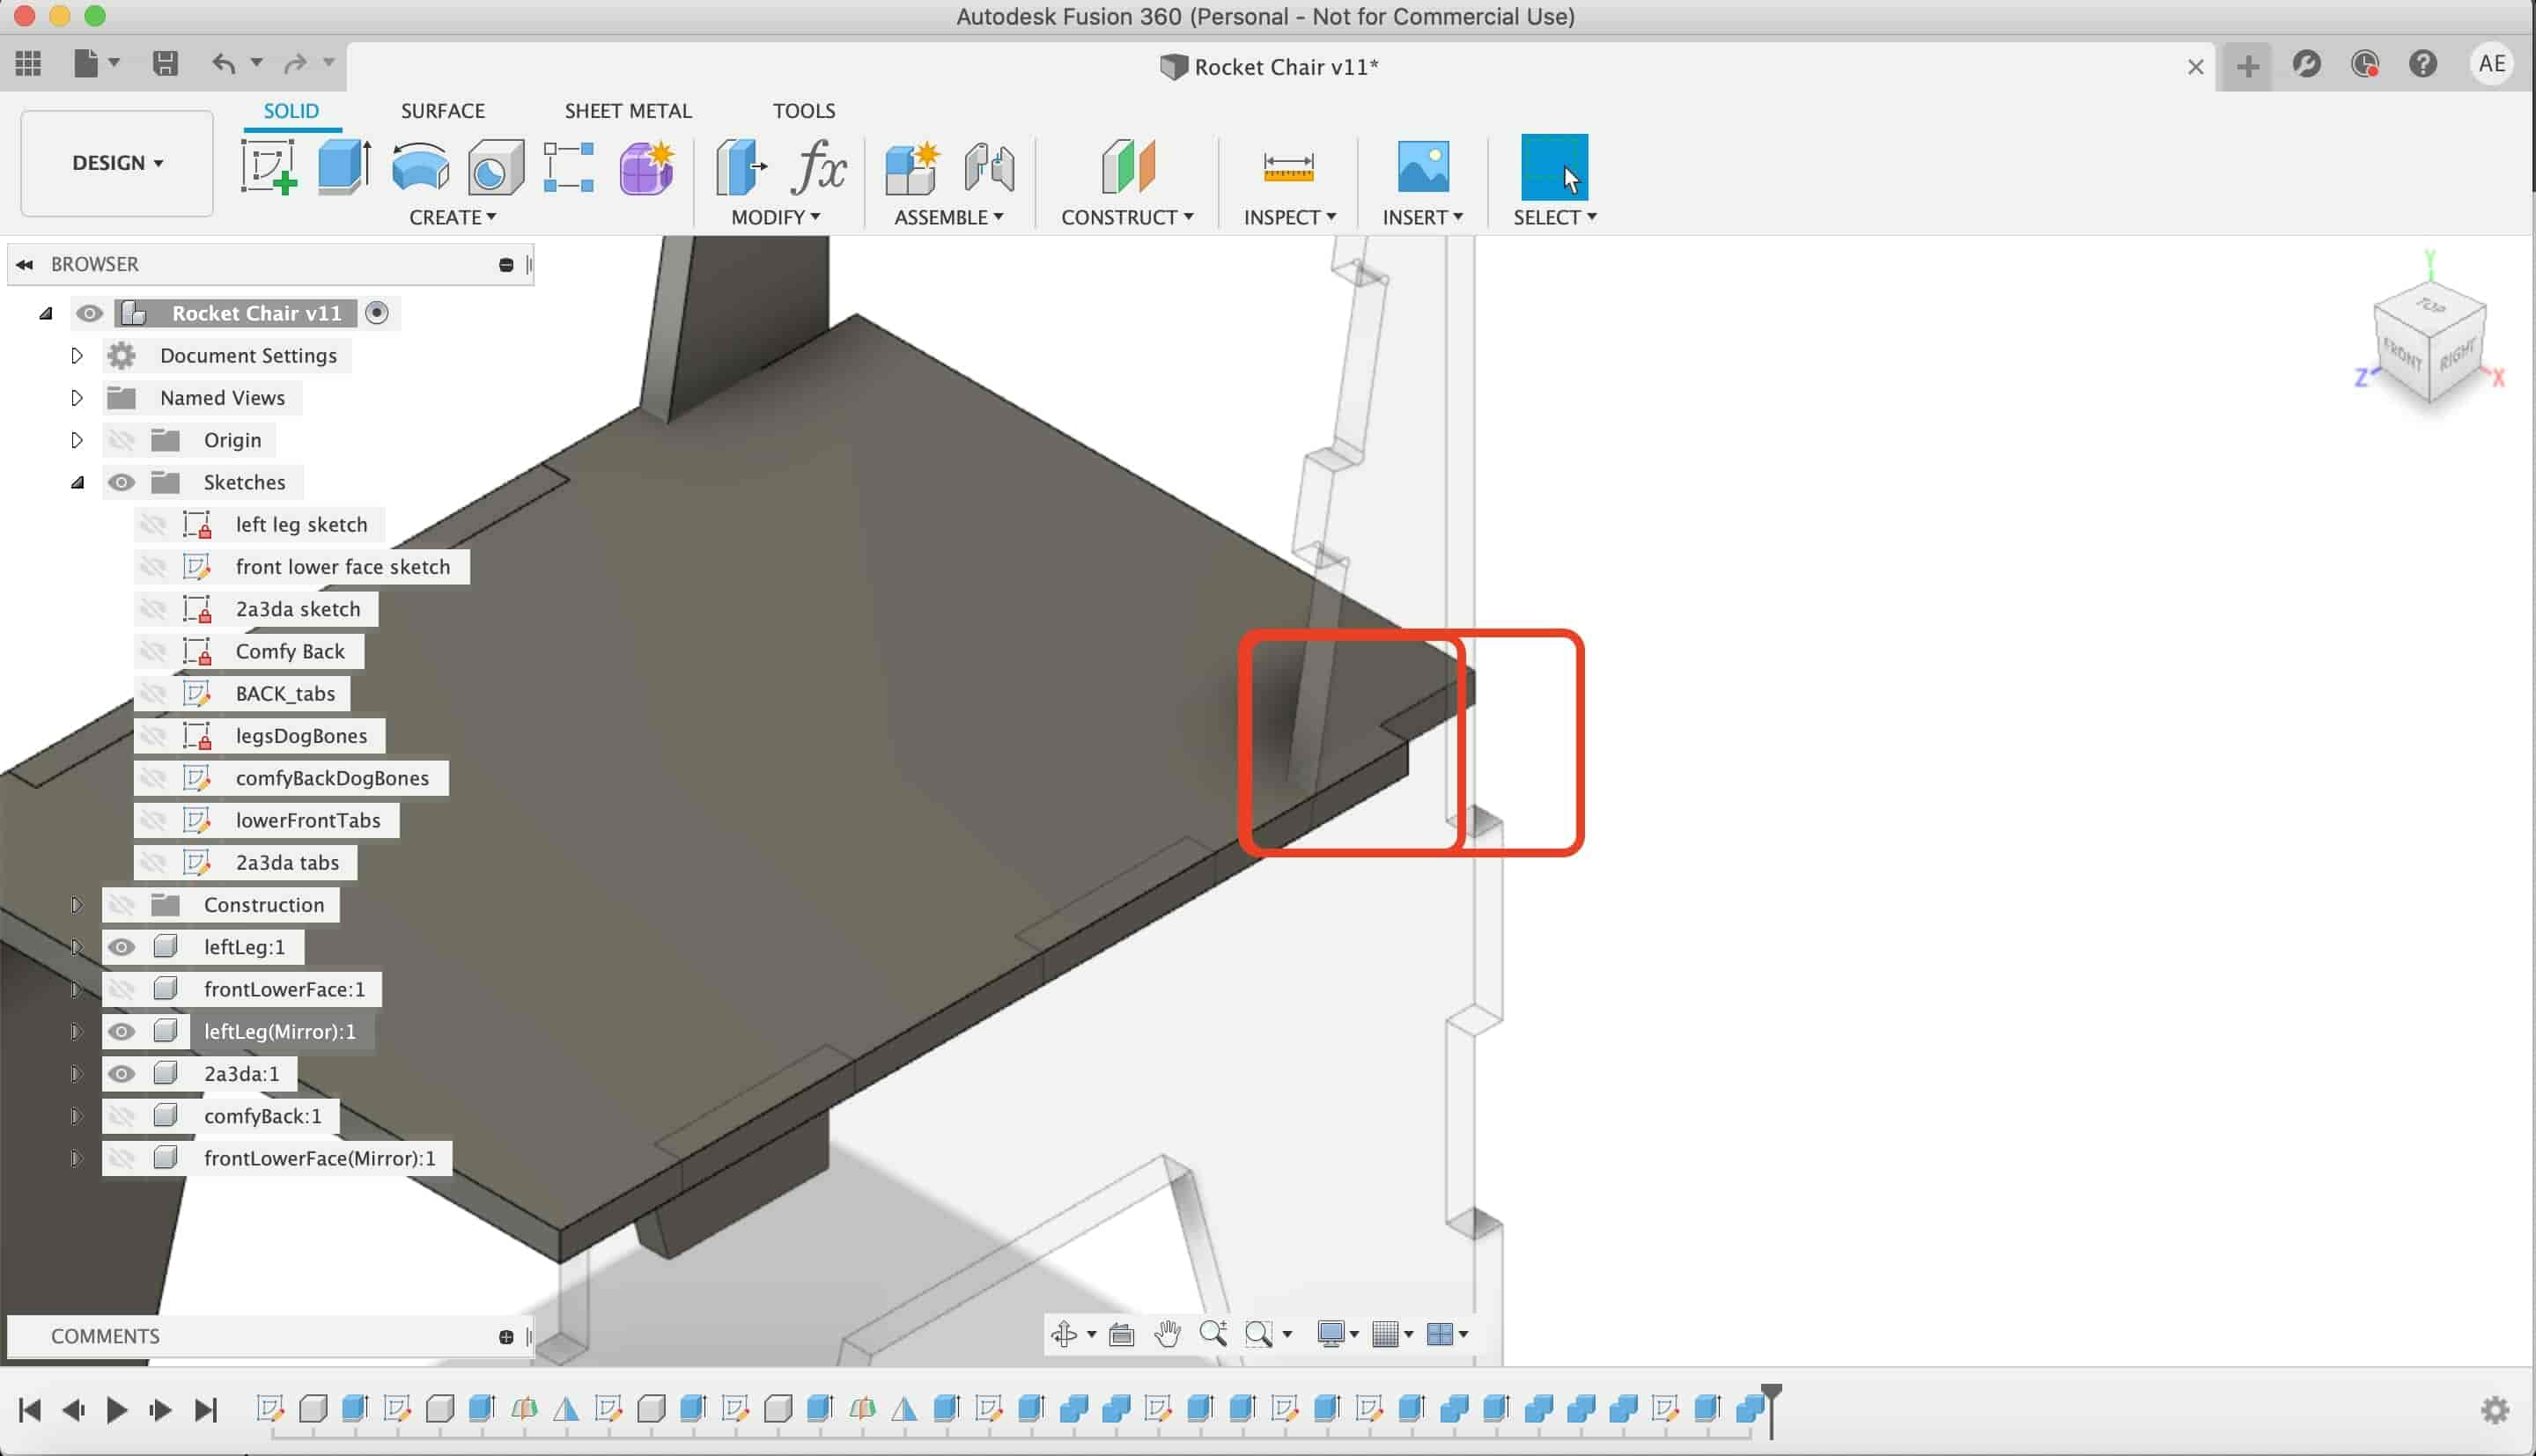Toggle visibility of comfyBack:1 component
This screenshot has height=1456, width=2536.
[x=120, y=1114]
